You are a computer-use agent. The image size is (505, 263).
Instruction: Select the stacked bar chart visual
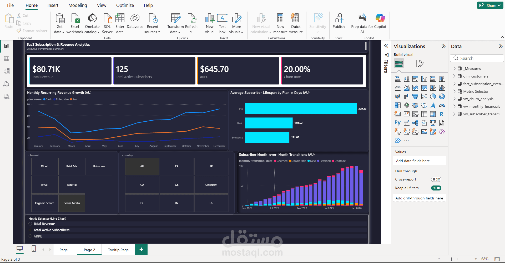click(x=397, y=79)
